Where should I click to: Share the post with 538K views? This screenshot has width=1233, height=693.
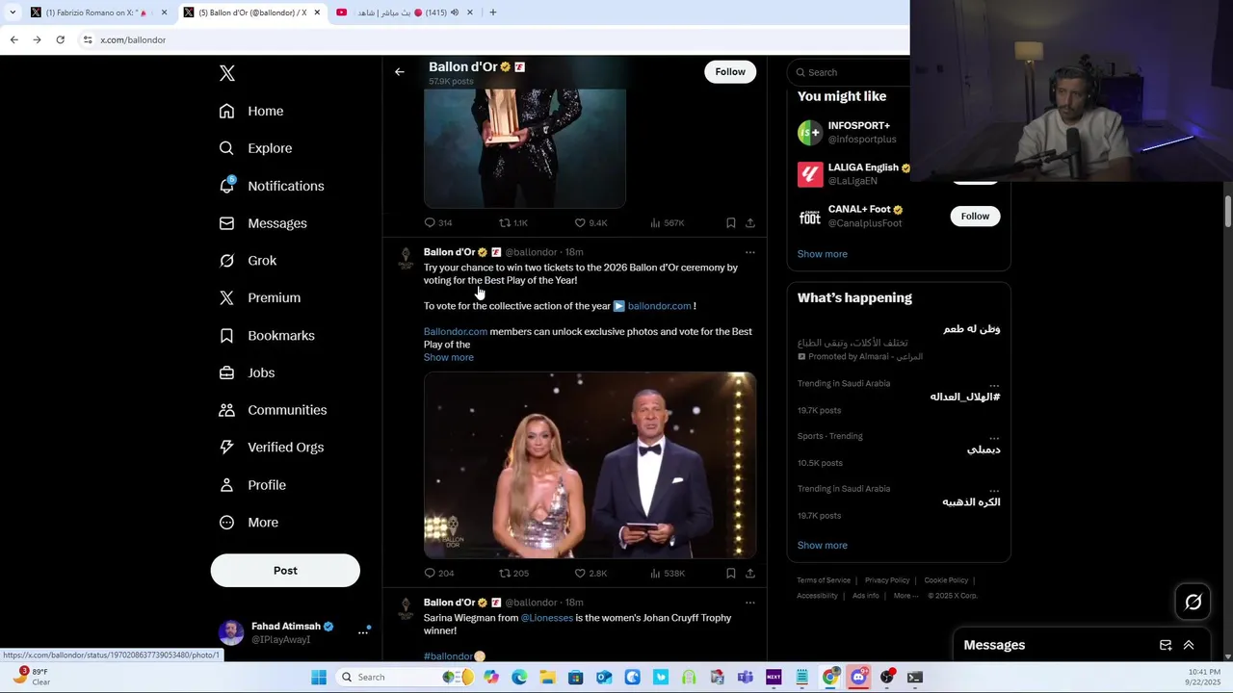pos(750,573)
